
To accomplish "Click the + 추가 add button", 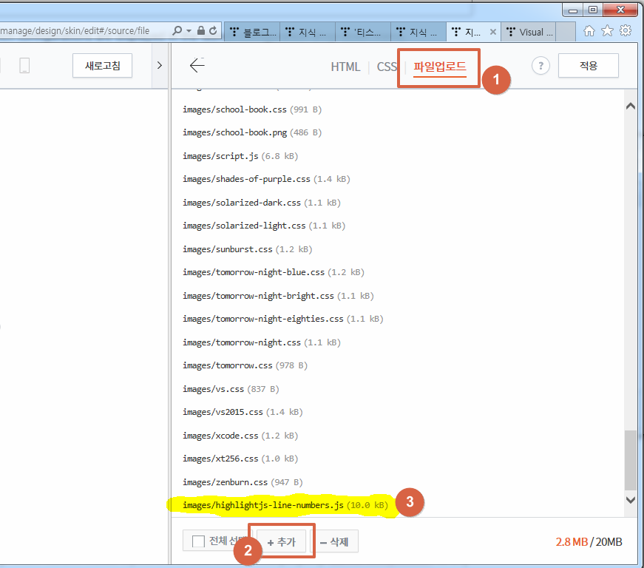I will coord(282,542).
